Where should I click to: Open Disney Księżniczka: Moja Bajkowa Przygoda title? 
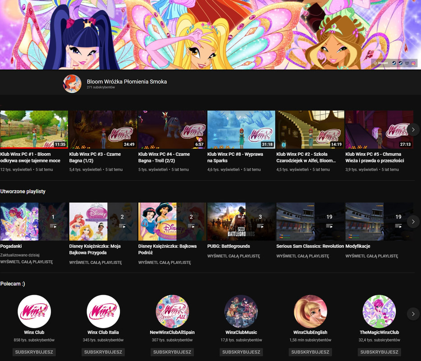[x=95, y=249]
